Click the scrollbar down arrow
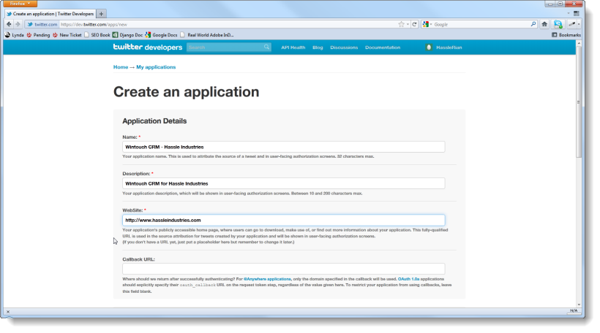 (579, 305)
